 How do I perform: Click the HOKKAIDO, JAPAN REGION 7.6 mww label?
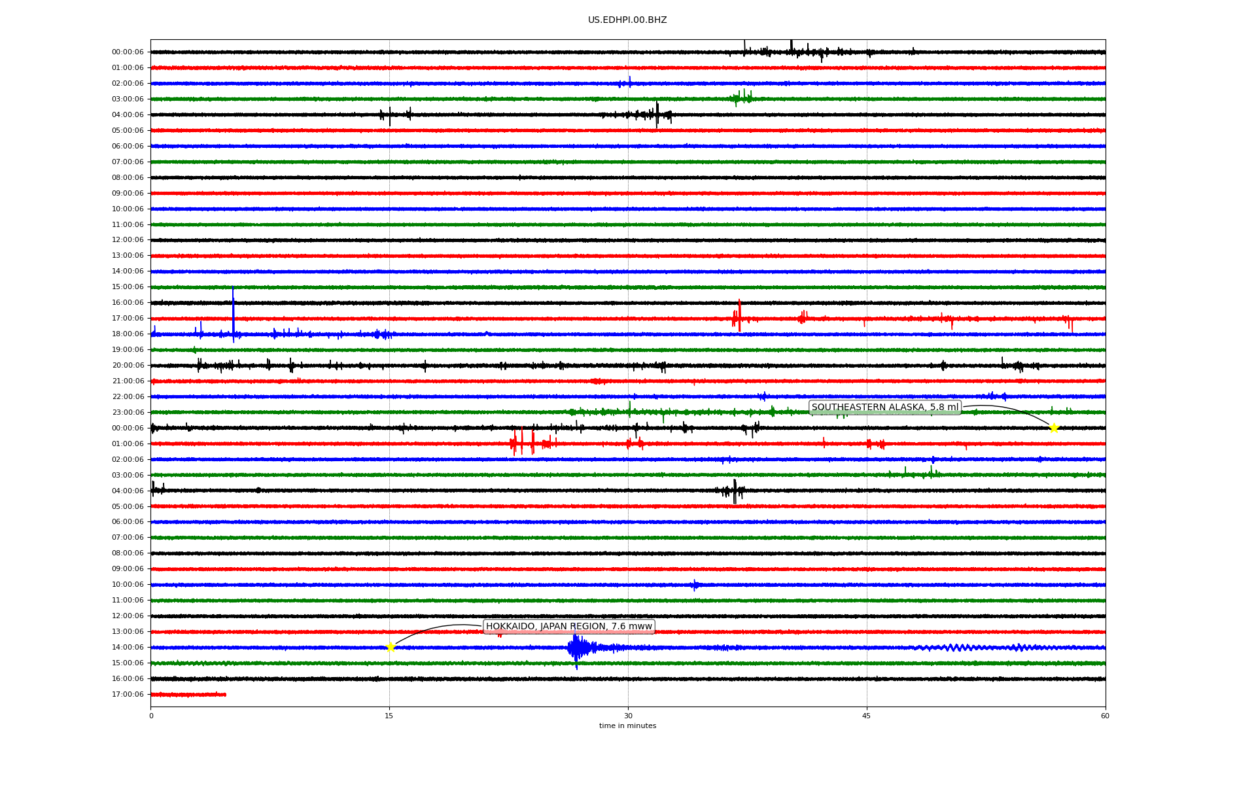[x=568, y=626]
